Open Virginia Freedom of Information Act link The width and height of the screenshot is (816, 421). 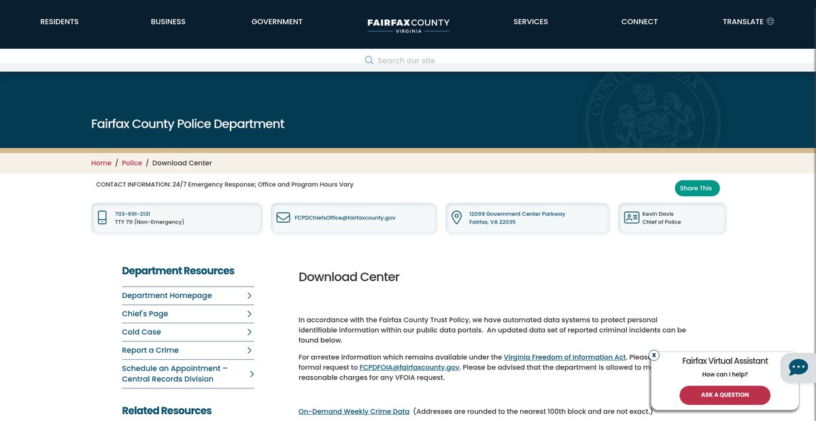click(564, 357)
